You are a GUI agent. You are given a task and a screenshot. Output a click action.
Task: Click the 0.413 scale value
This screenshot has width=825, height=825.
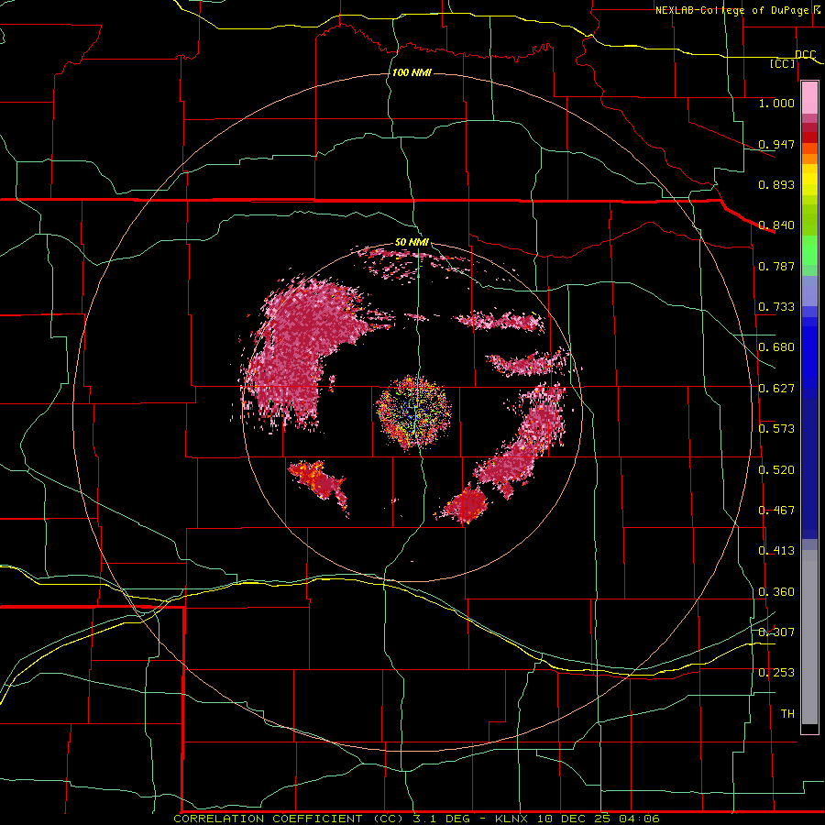[x=776, y=551]
